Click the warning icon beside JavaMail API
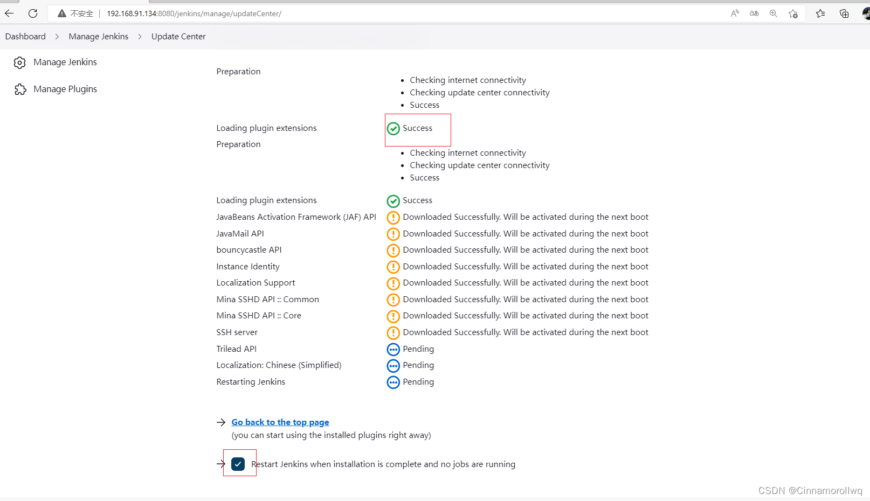This screenshot has width=870, height=501. (393, 234)
